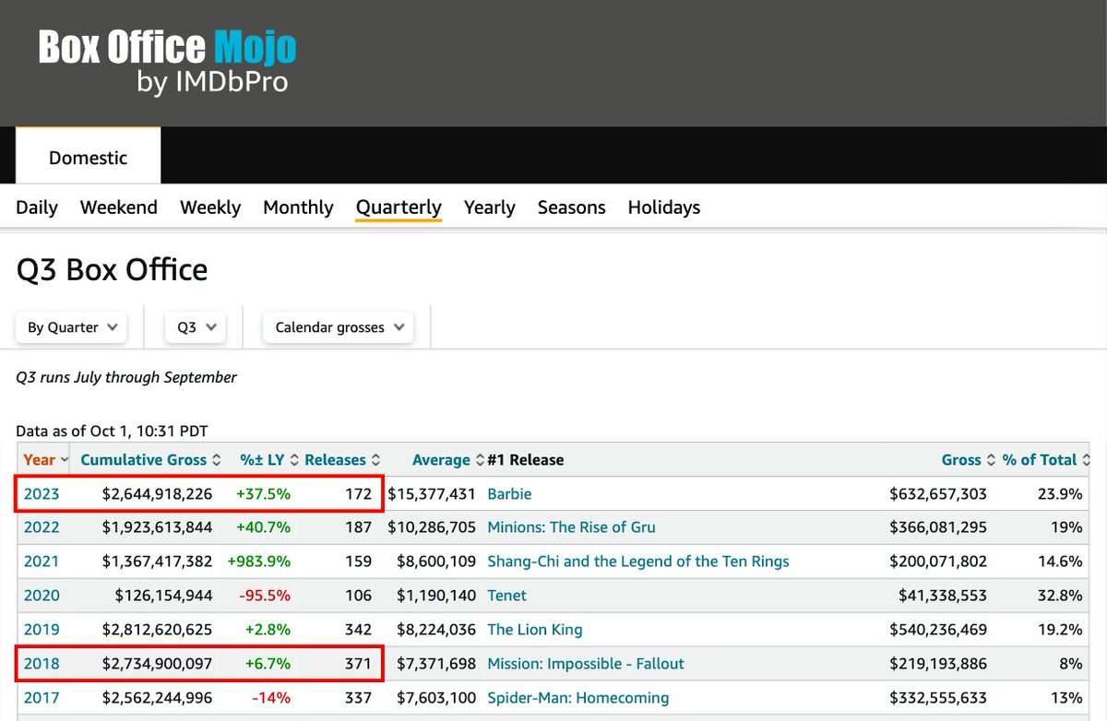
Task: Open Mission: Impossible - Fallout link
Action: click(586, 664)
